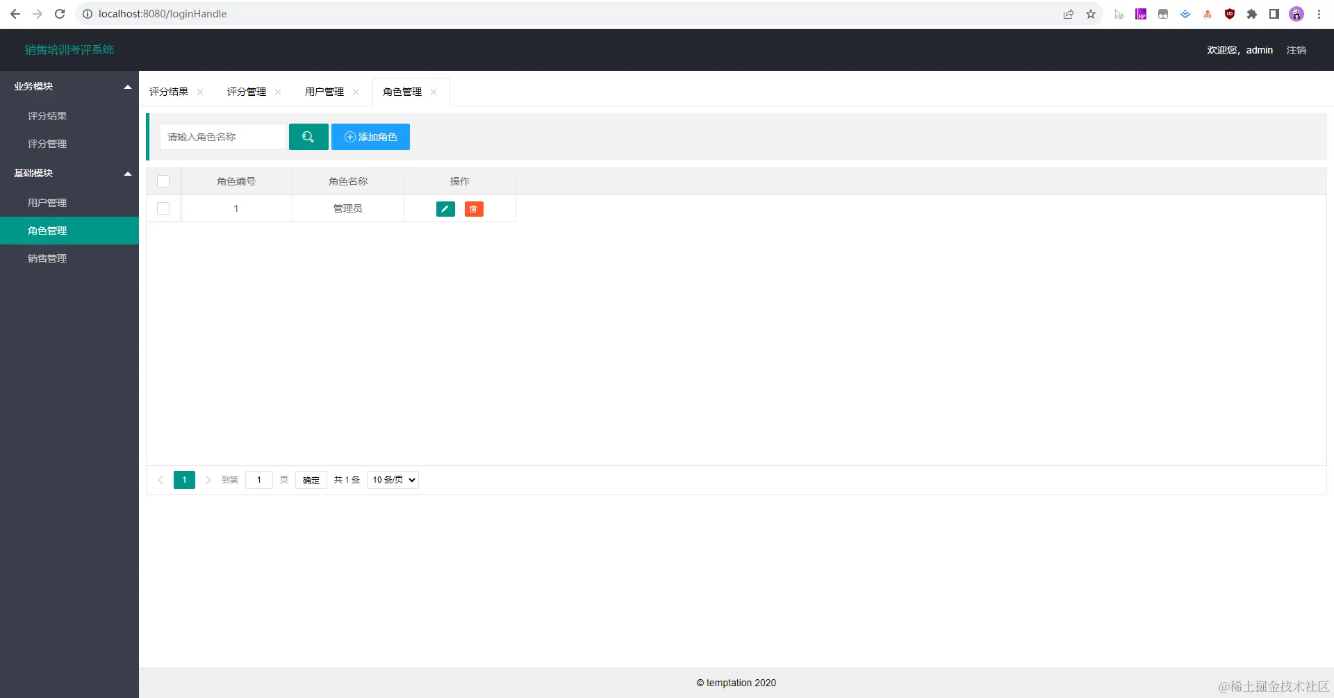Focus the 请输入角色名称 search field
This screenshot has height=698, width=1334.
223,137
